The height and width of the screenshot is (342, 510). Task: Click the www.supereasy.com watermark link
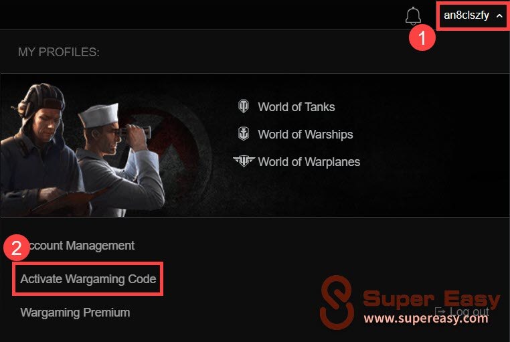(x=426, y=319)
